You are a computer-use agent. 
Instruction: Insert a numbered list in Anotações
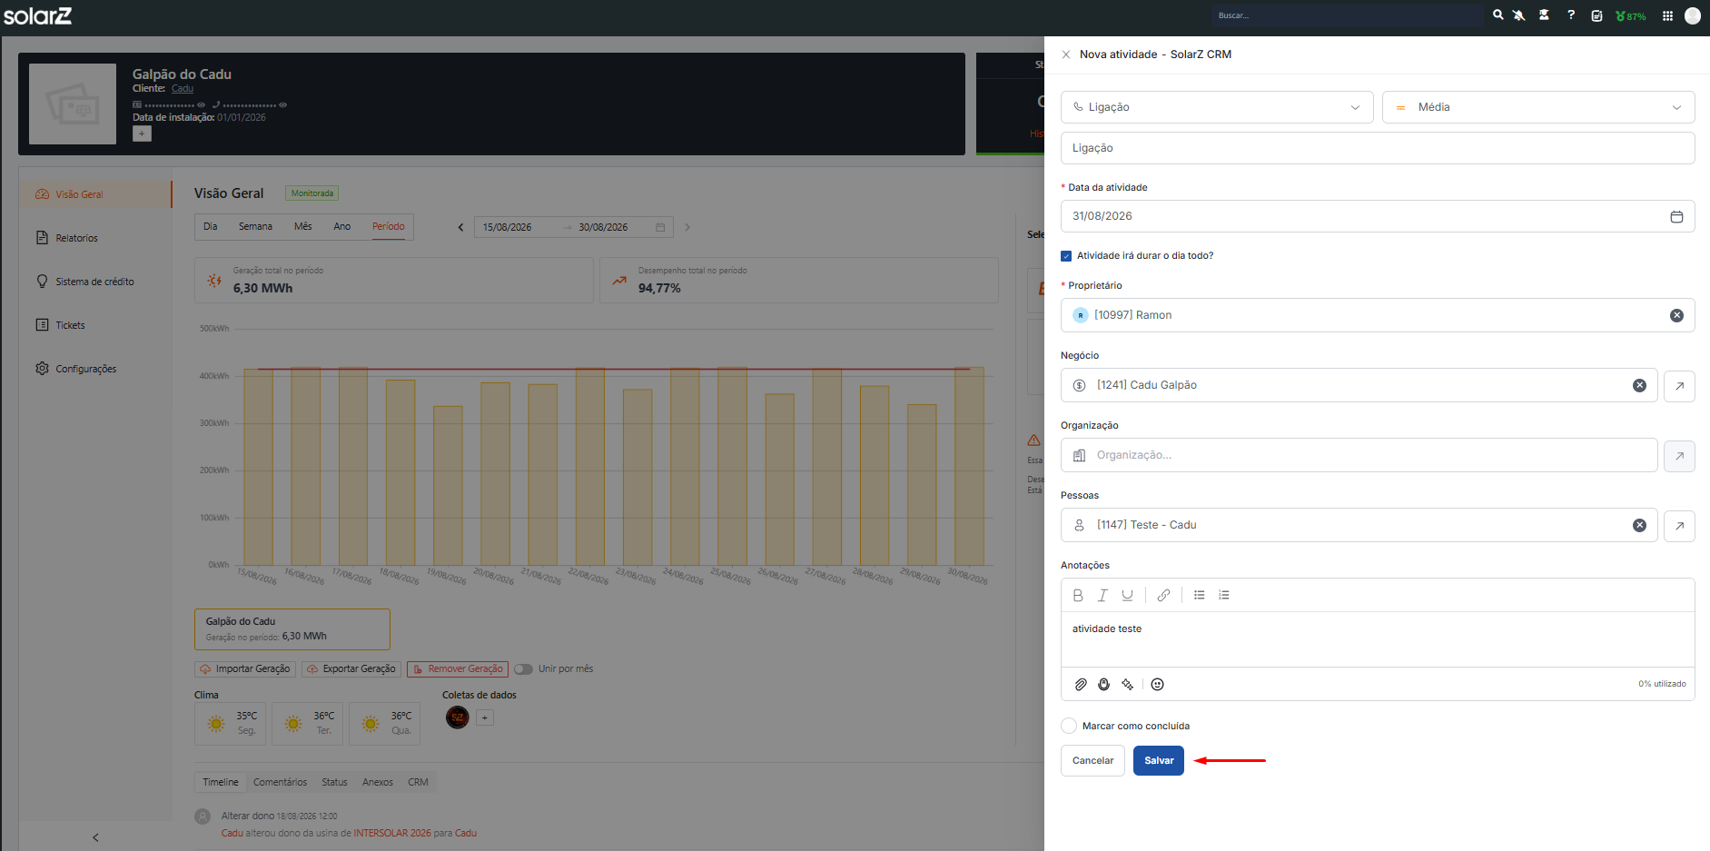(1224, 595)
